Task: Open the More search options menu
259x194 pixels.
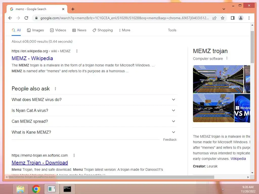Action: 124,30
